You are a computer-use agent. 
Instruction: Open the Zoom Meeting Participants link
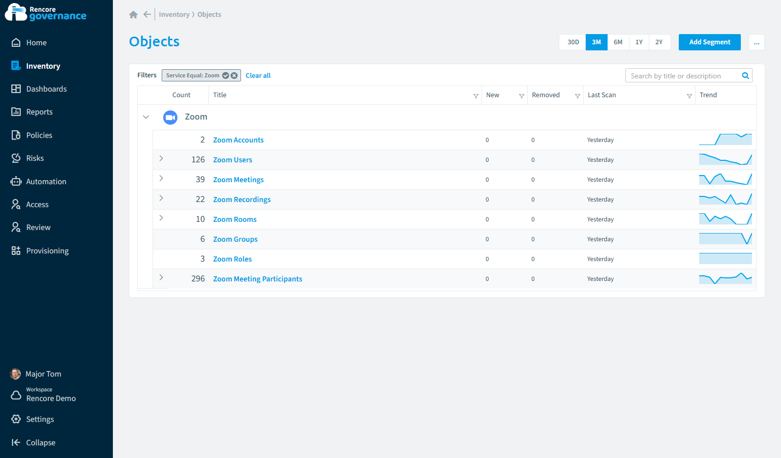pyautogui.click(x=258, y=279)
